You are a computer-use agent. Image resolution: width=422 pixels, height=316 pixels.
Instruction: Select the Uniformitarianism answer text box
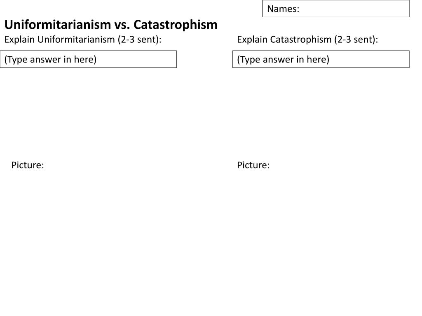coord(88,59)
